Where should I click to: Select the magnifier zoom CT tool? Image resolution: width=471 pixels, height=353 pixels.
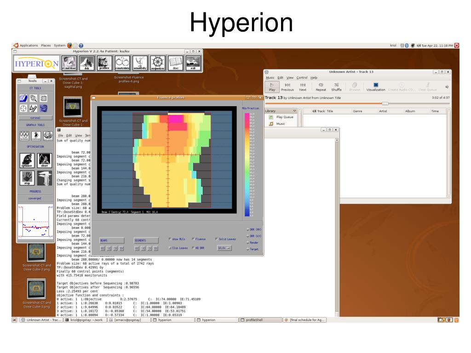(x=33, y=98)
